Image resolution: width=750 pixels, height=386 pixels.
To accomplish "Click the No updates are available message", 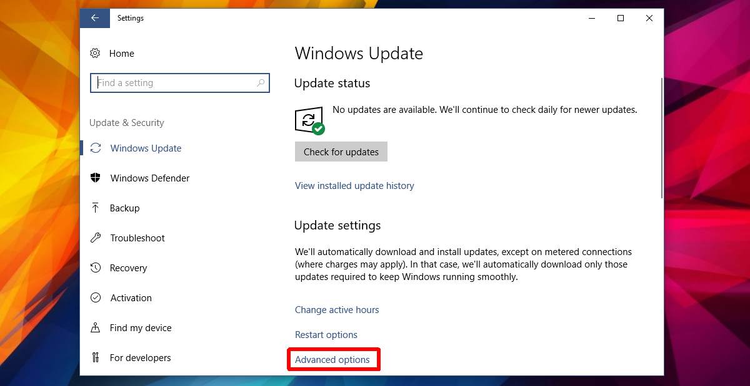I will [485, 110].
